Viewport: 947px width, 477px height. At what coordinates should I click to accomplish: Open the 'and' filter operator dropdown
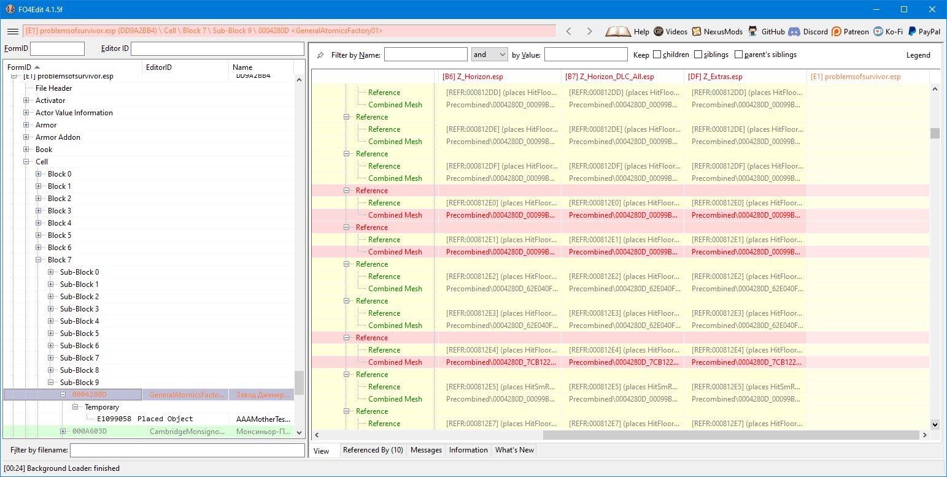[x=489, y=55]
